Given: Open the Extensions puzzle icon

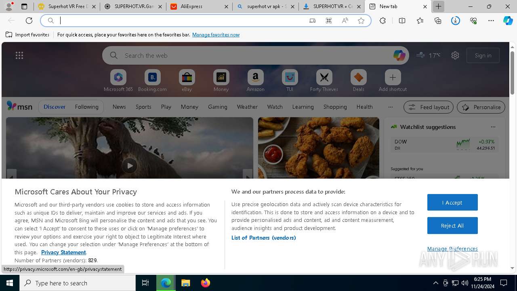Looking at the screenshot, I should pyautogui.click(x=382, y=21).
